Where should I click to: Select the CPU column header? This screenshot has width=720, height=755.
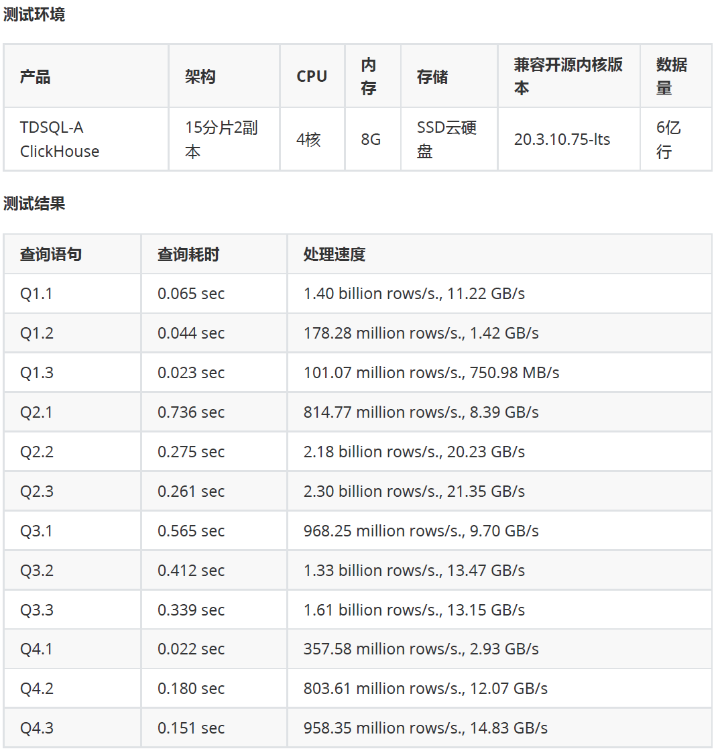pyautogui.click(x=312, y=76)
